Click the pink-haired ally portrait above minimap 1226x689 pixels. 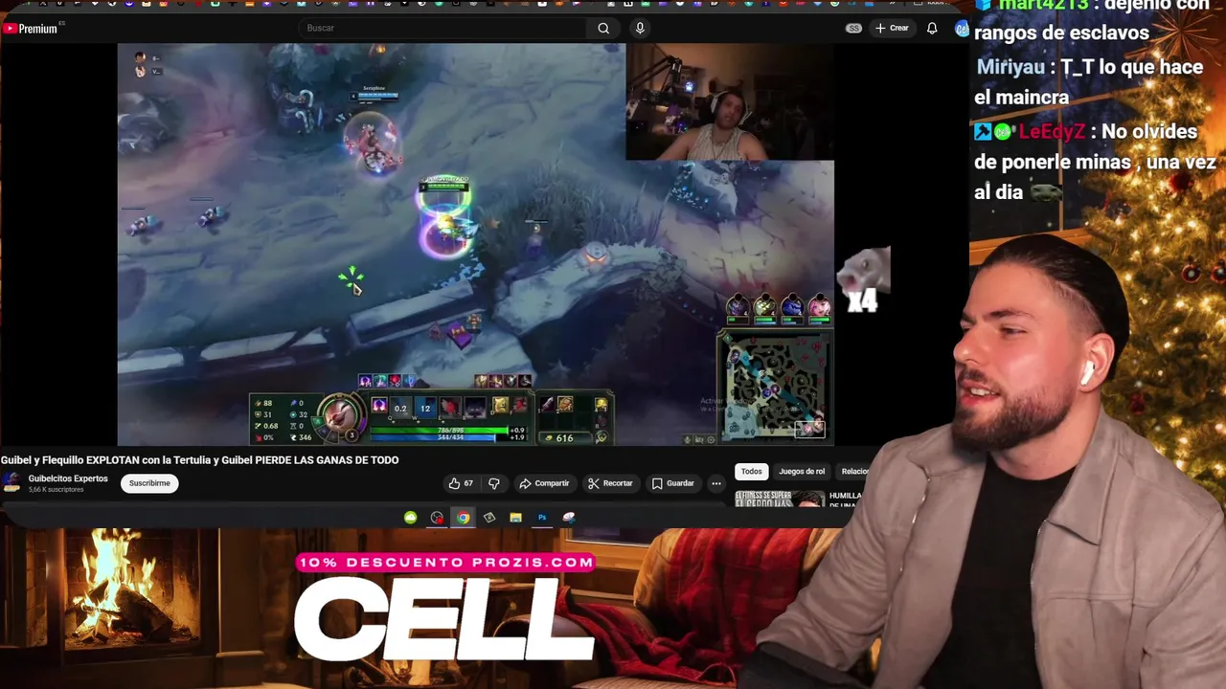pos(819,307)
